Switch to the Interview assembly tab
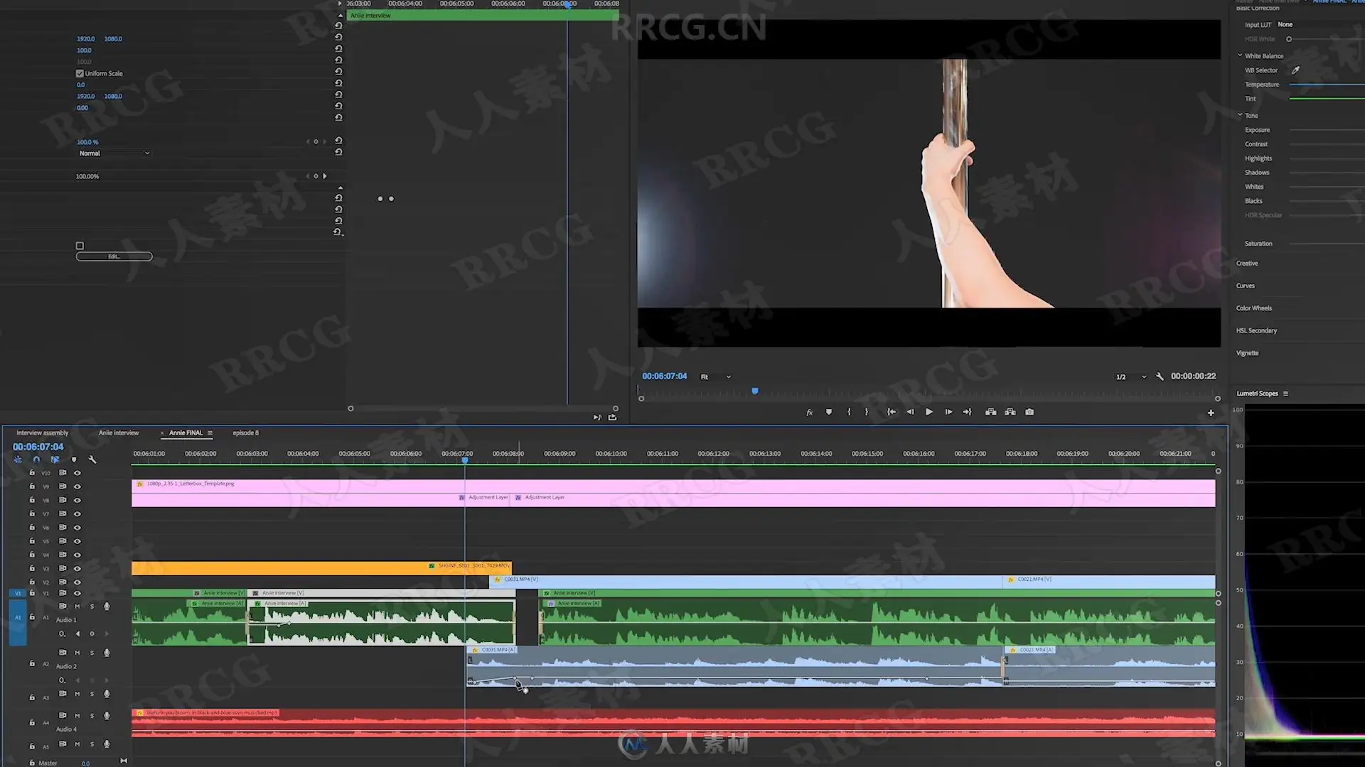Image resolution: width=1365 pixels, height=767 pixels. (43, 433)
